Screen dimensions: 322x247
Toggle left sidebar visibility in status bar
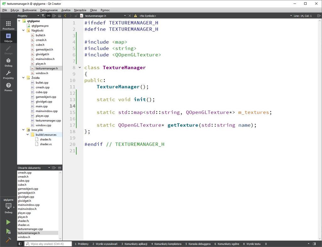[x=20, y=244]
